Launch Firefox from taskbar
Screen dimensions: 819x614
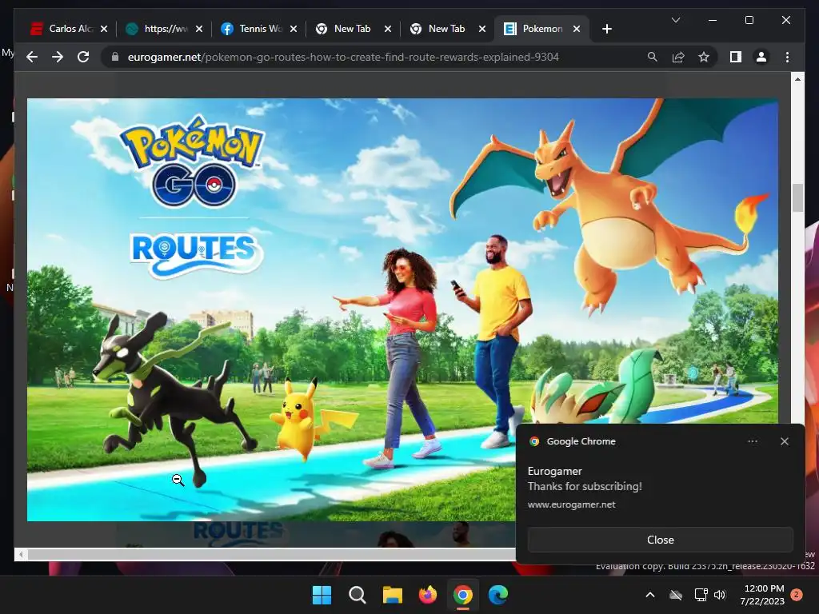click(428, 595)
